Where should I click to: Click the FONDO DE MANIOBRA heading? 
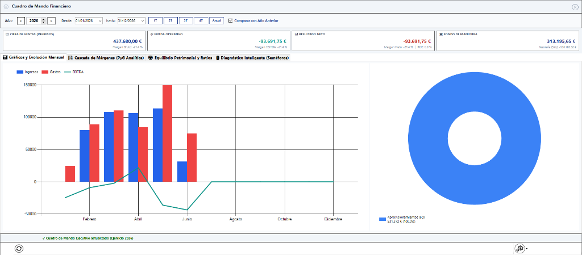click(x=460, y=34)
